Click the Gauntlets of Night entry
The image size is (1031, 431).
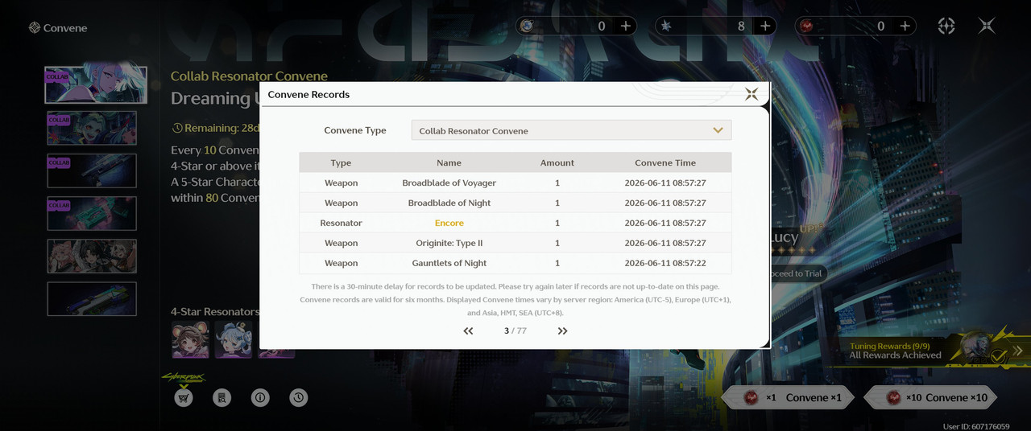(x=449, y=263)
